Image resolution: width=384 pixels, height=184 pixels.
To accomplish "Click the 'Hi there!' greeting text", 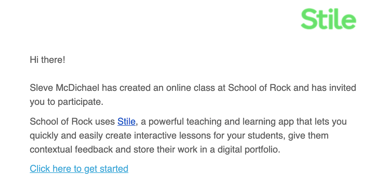I will click(x=48, y=60).
